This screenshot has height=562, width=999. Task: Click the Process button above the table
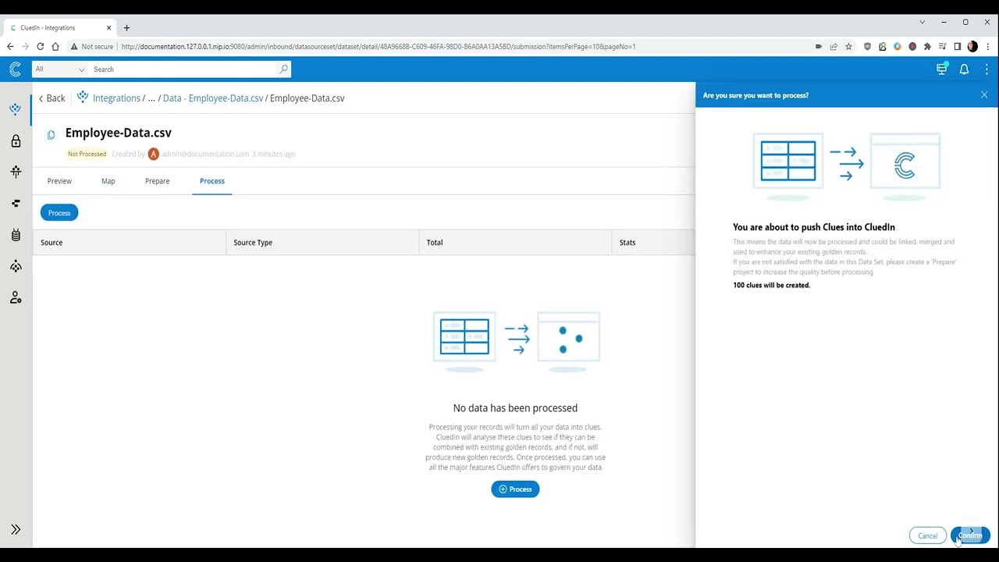59,213
